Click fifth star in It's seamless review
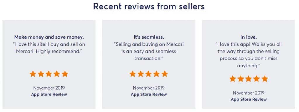This screenshot has width=299, height=112. click(x=165, y=74)
